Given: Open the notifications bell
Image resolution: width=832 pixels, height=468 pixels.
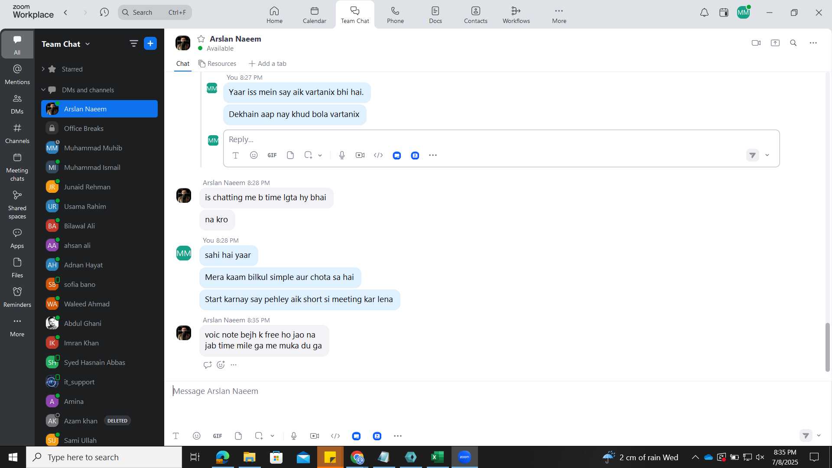Looking at the screenshot, I should [705, 13].
